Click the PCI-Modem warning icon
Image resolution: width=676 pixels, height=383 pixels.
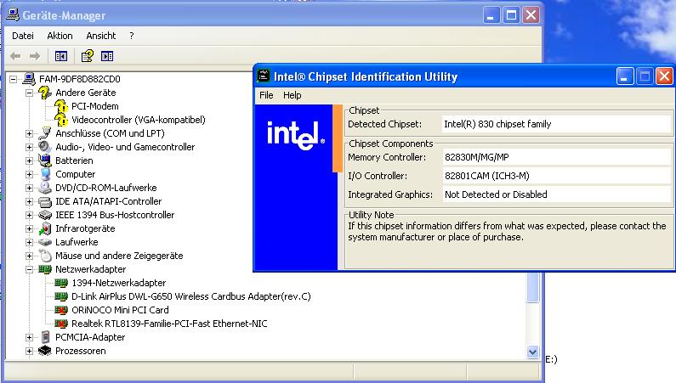61,106
